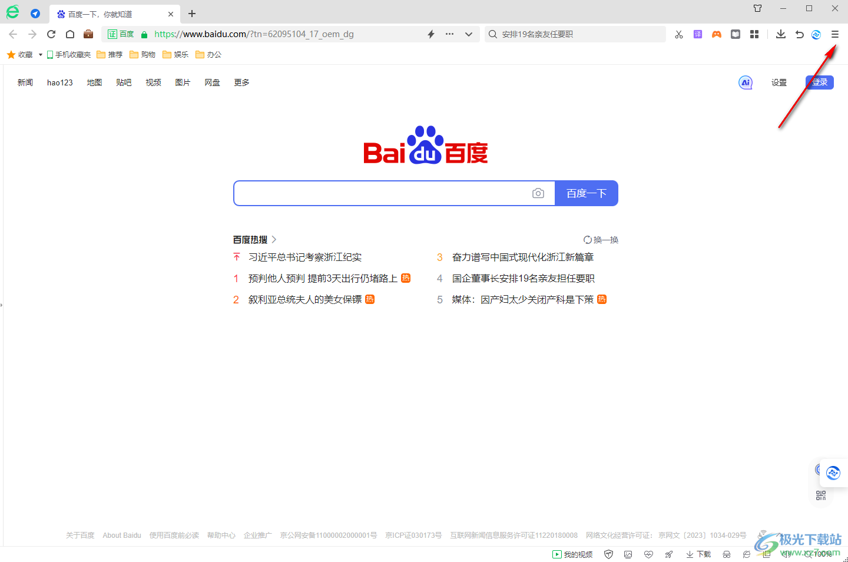
Task: Click the incognito glasses icon in status bar
Action: 727,554
